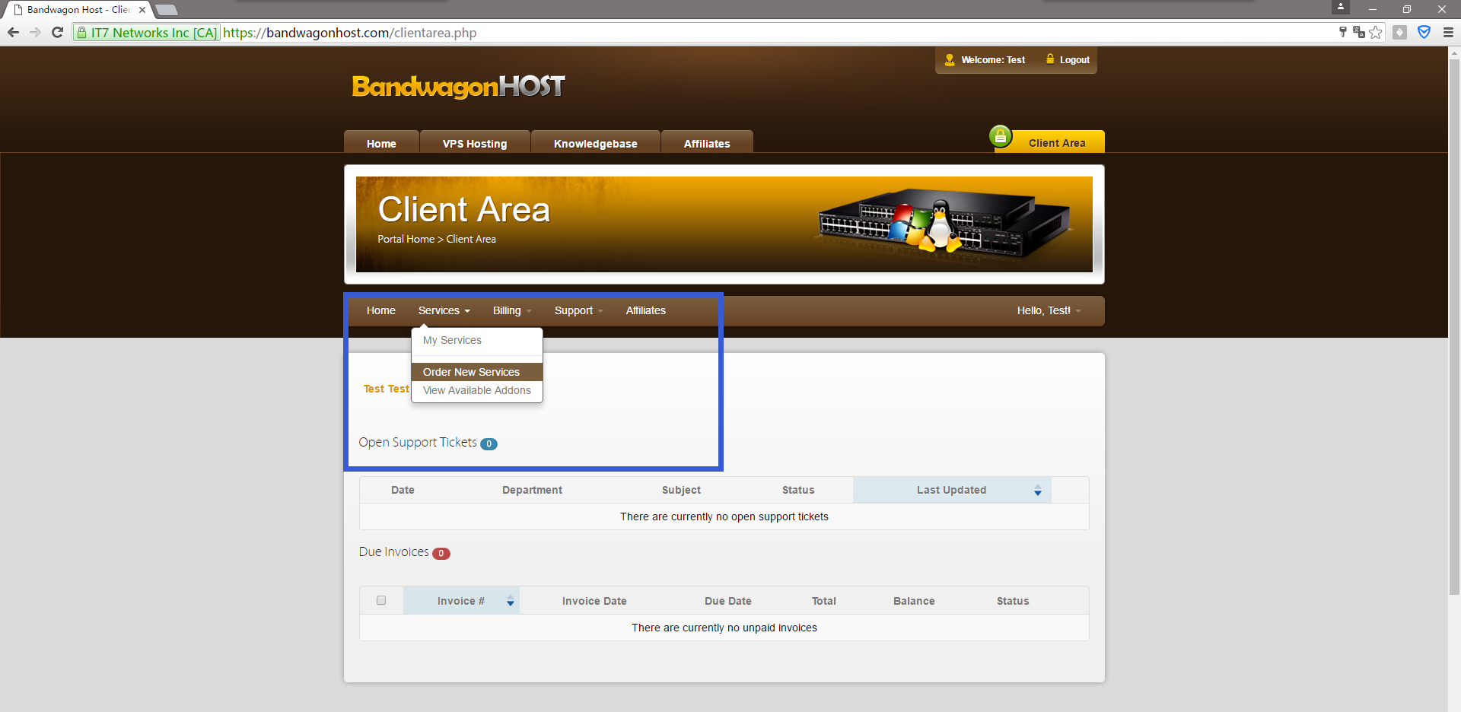Bookmark page using the star icon
Image resolution: width=1461 pixels, height=712 pixels.
(1376, 32)
